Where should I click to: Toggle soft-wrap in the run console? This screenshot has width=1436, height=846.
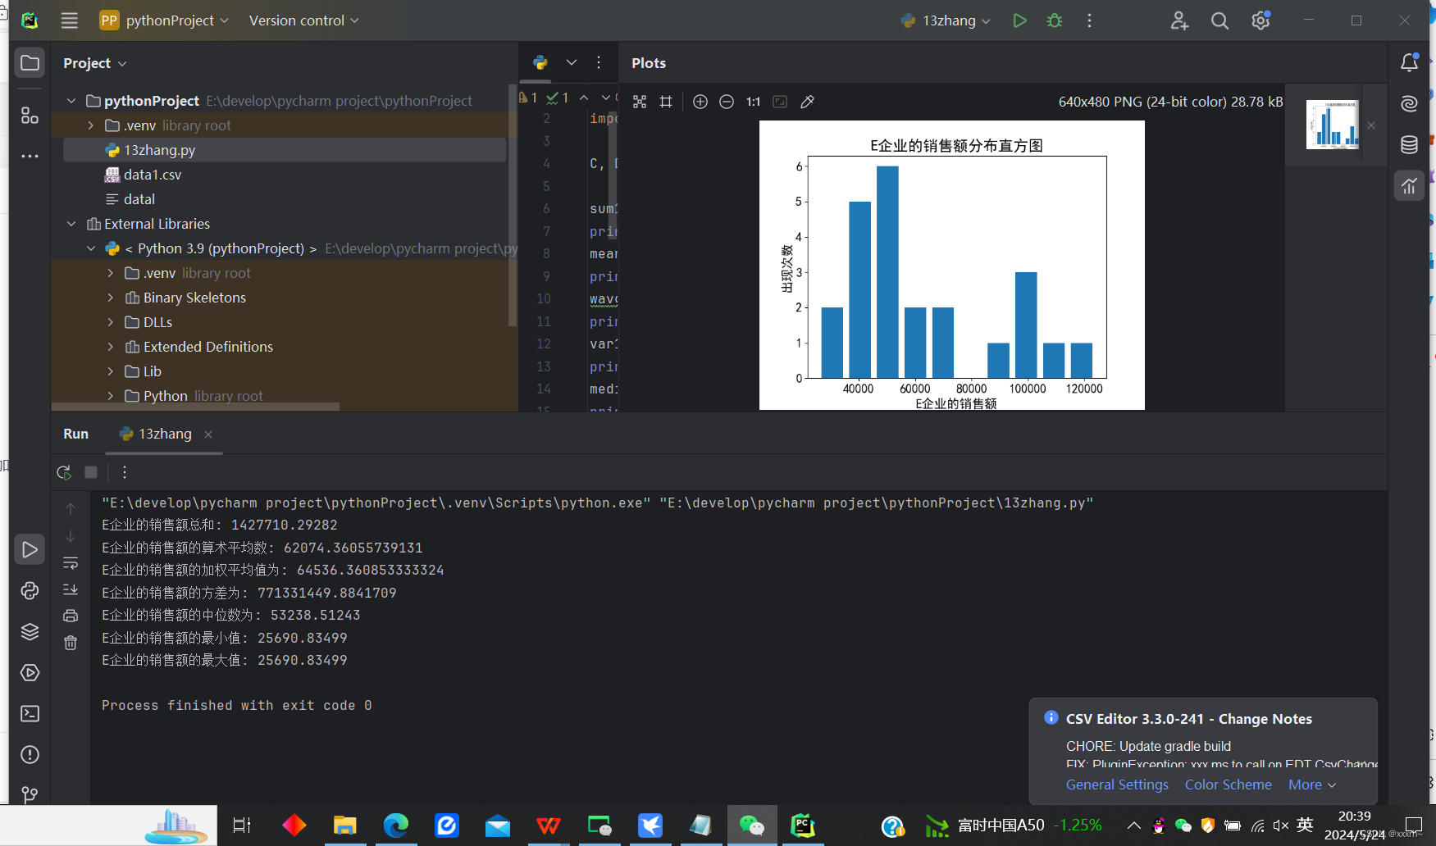pyautogui.click(x=71, y=563)
